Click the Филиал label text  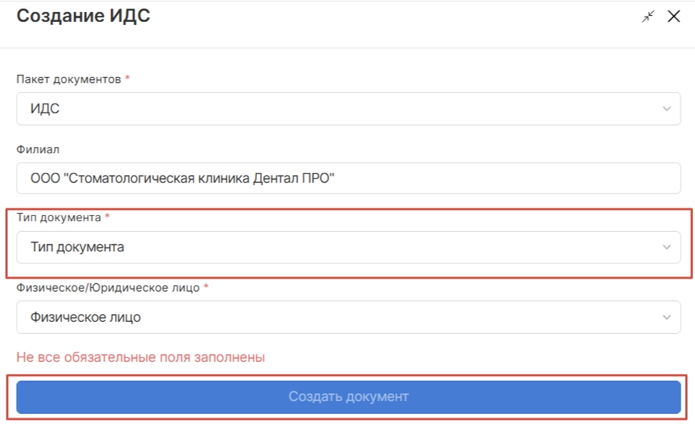click(36, 149)
